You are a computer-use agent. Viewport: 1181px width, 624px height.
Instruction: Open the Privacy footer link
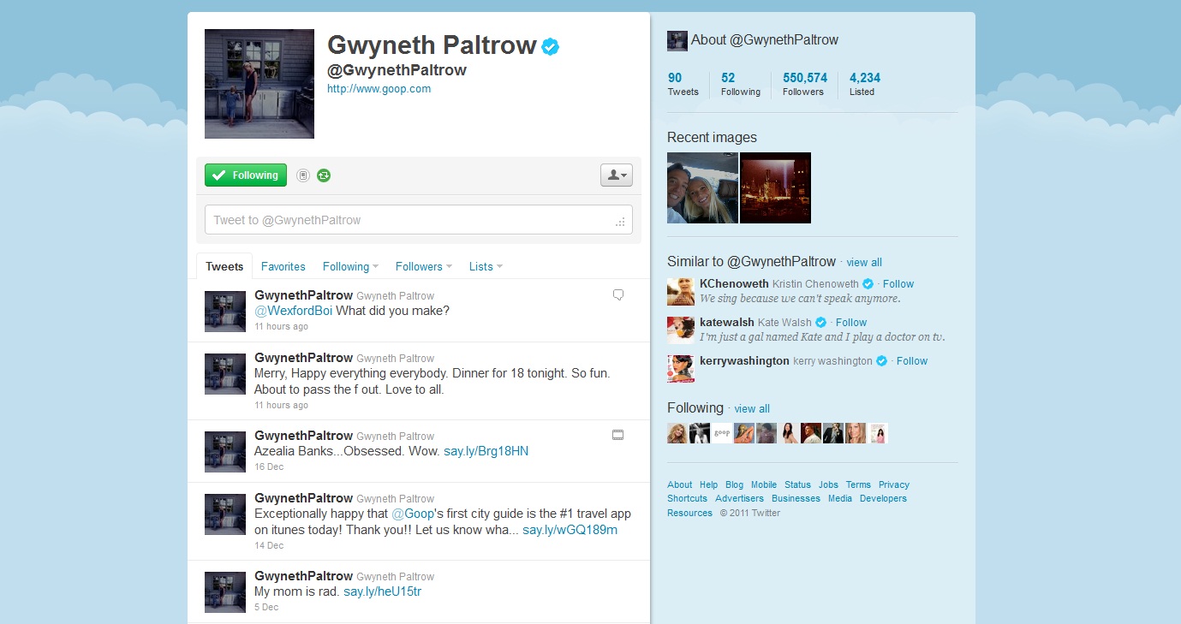pos(894,484)
